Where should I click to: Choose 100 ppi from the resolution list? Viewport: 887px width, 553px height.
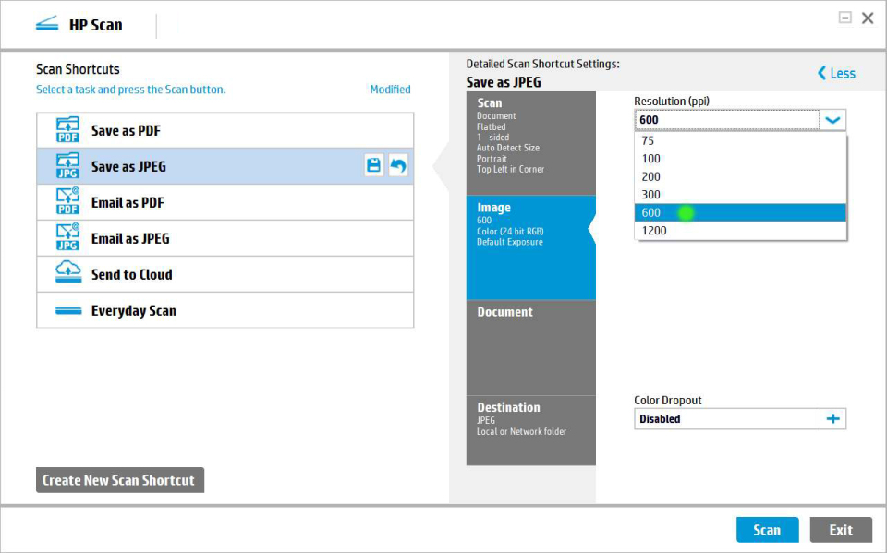click(740, 159)
